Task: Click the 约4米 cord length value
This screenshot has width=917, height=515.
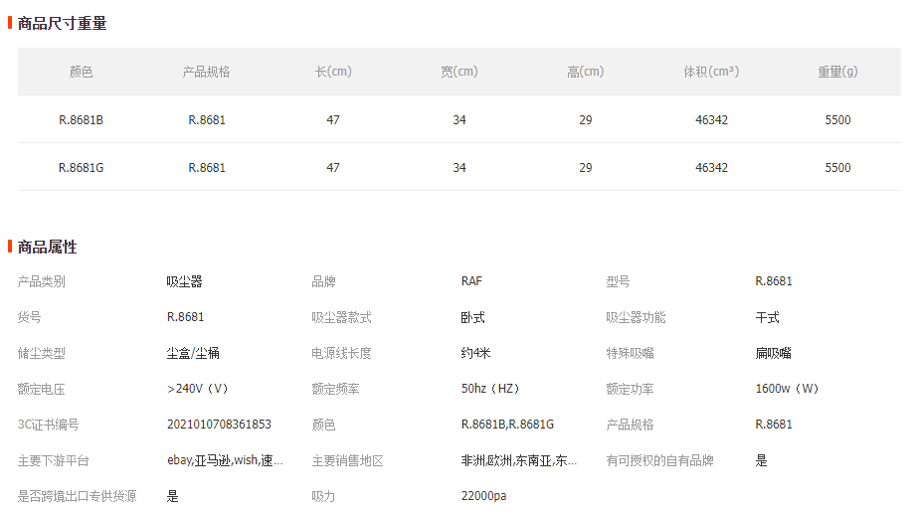Action: [x=475, y=353]
